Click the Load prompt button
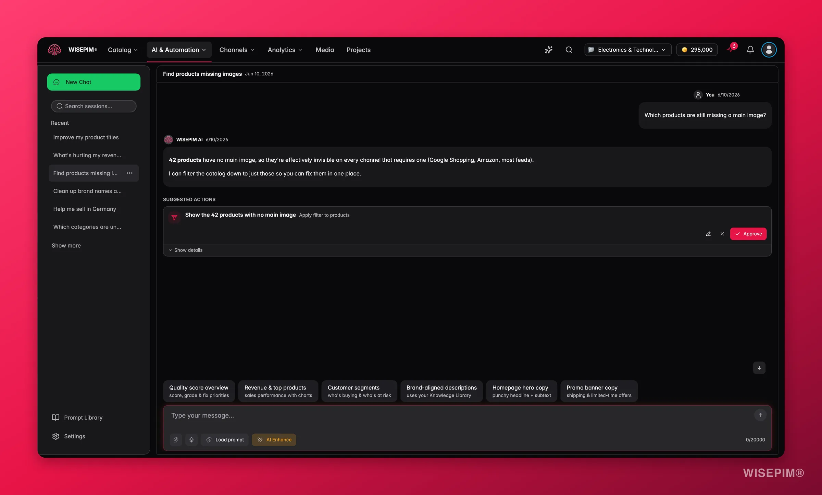 pyautogui.click(x=225, y=440)
